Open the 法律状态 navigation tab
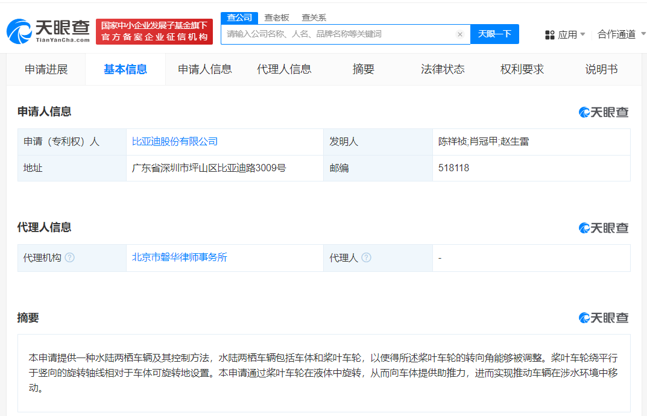 point(443,69)
